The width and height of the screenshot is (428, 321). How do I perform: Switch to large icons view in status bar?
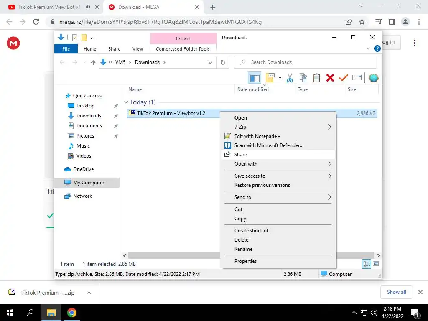click(x=376, y=264)
